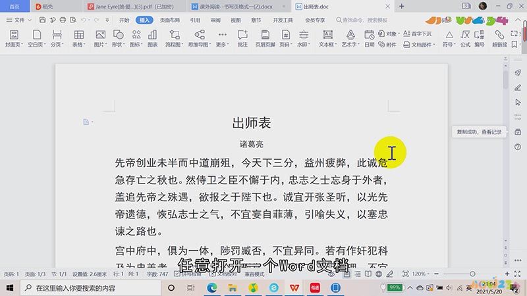This screenshot has width=527, height=296.
Task: Click the undo arrow icon
Action: [x=84, y=20]
